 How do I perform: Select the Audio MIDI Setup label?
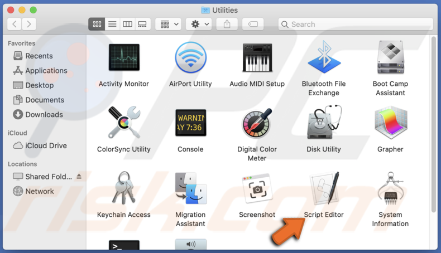click(x=257, y=84)
